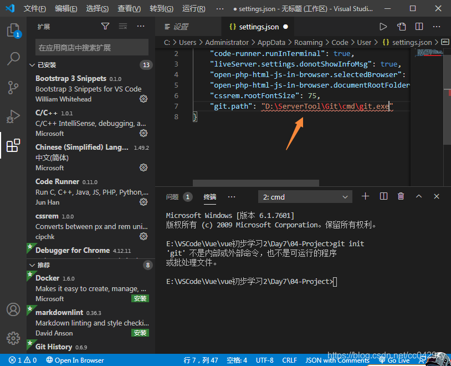Split the terminal pane

coord(383,196)
